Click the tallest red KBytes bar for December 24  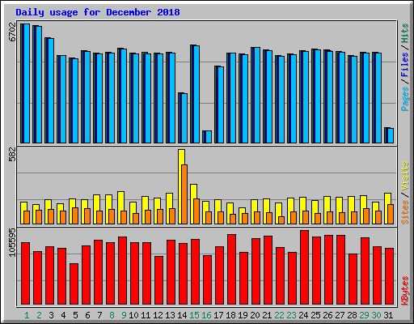click(x=304, y=267)
